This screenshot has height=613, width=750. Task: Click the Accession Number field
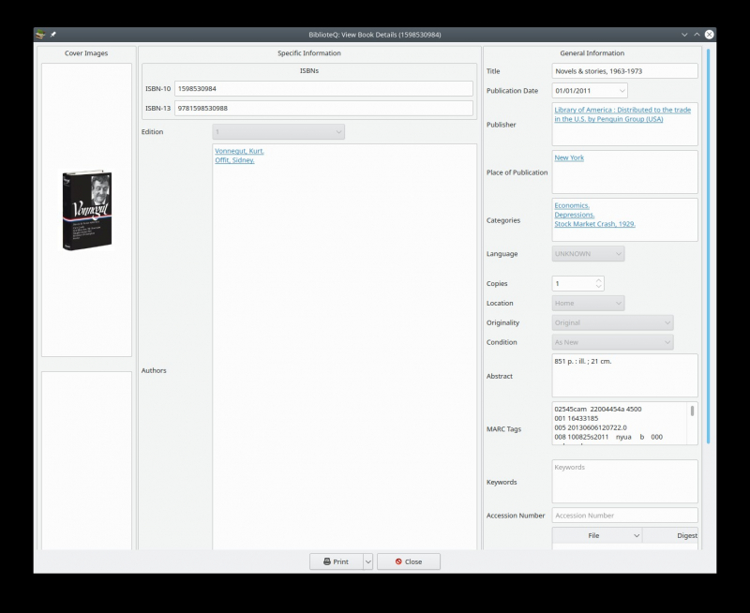624,516
